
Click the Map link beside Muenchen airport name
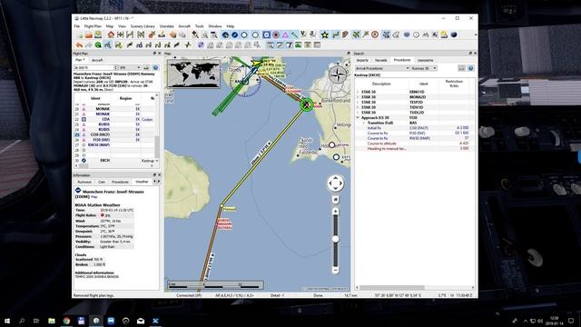pos(94,197)
